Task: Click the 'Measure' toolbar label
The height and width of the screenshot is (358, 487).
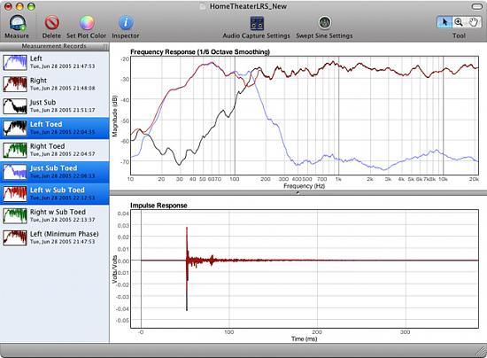Action: click(x=17, y=35)
